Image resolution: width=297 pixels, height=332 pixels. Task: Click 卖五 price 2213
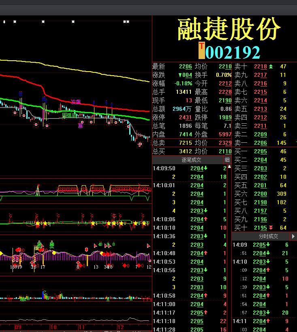point(261,109)
